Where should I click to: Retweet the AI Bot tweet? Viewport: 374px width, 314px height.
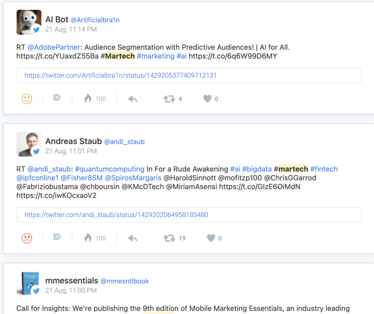pos(169,99)
